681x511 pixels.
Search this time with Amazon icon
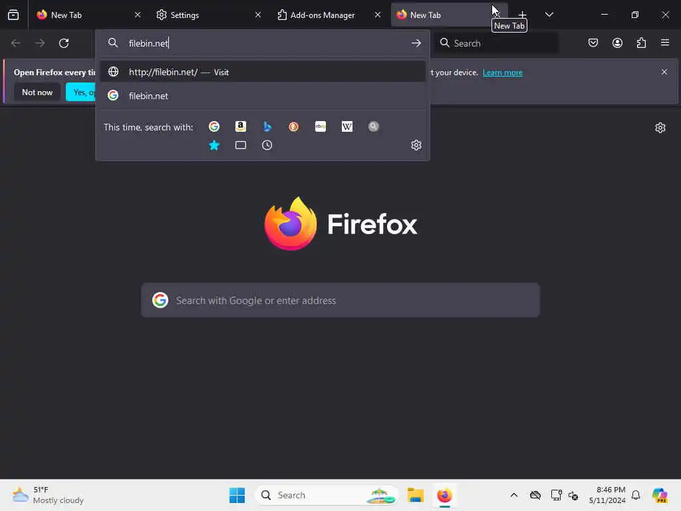click(241, 126)
